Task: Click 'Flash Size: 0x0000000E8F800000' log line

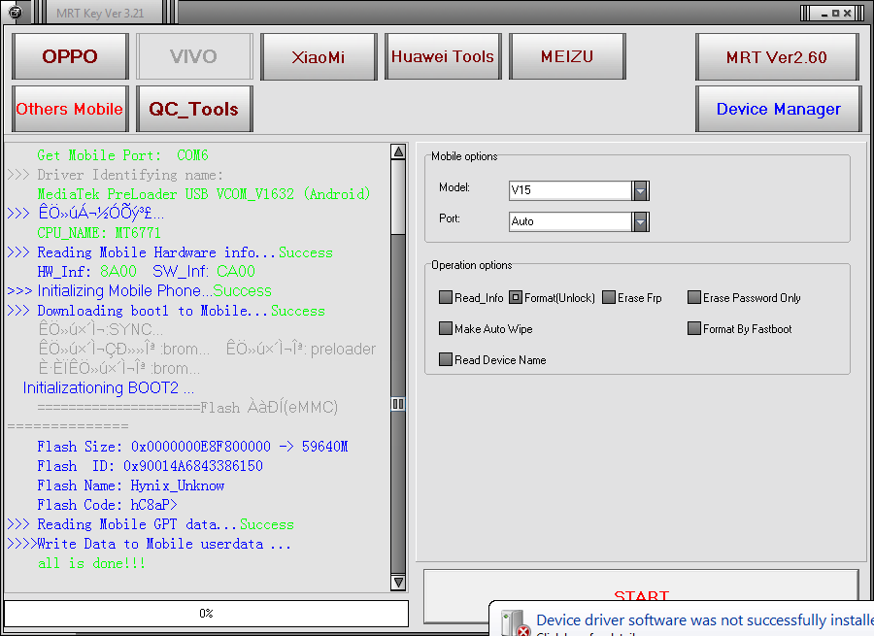Action: click(x=192, y=447)
